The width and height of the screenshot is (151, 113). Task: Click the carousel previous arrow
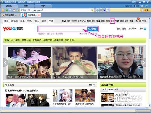point(5,63)
